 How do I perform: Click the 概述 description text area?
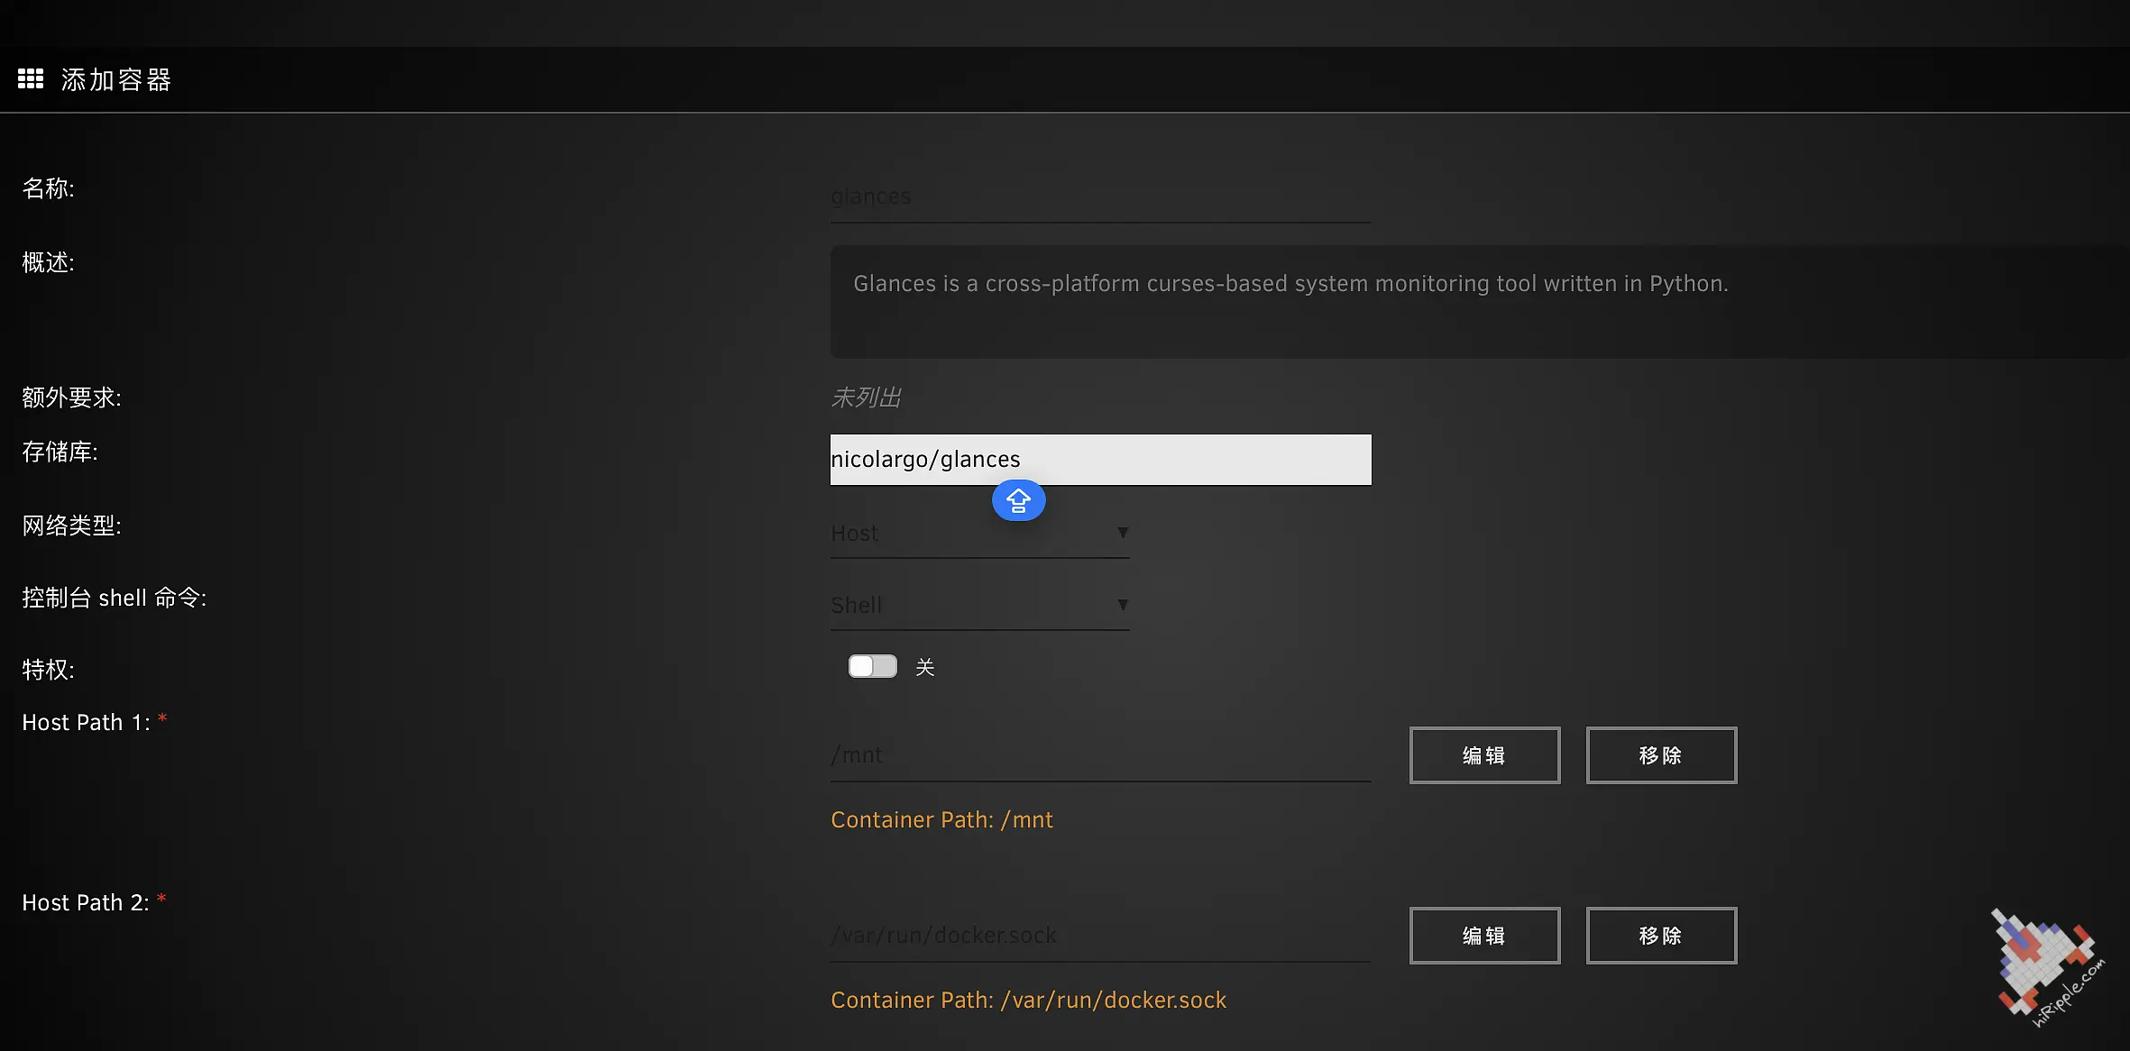click(1479, 302)
